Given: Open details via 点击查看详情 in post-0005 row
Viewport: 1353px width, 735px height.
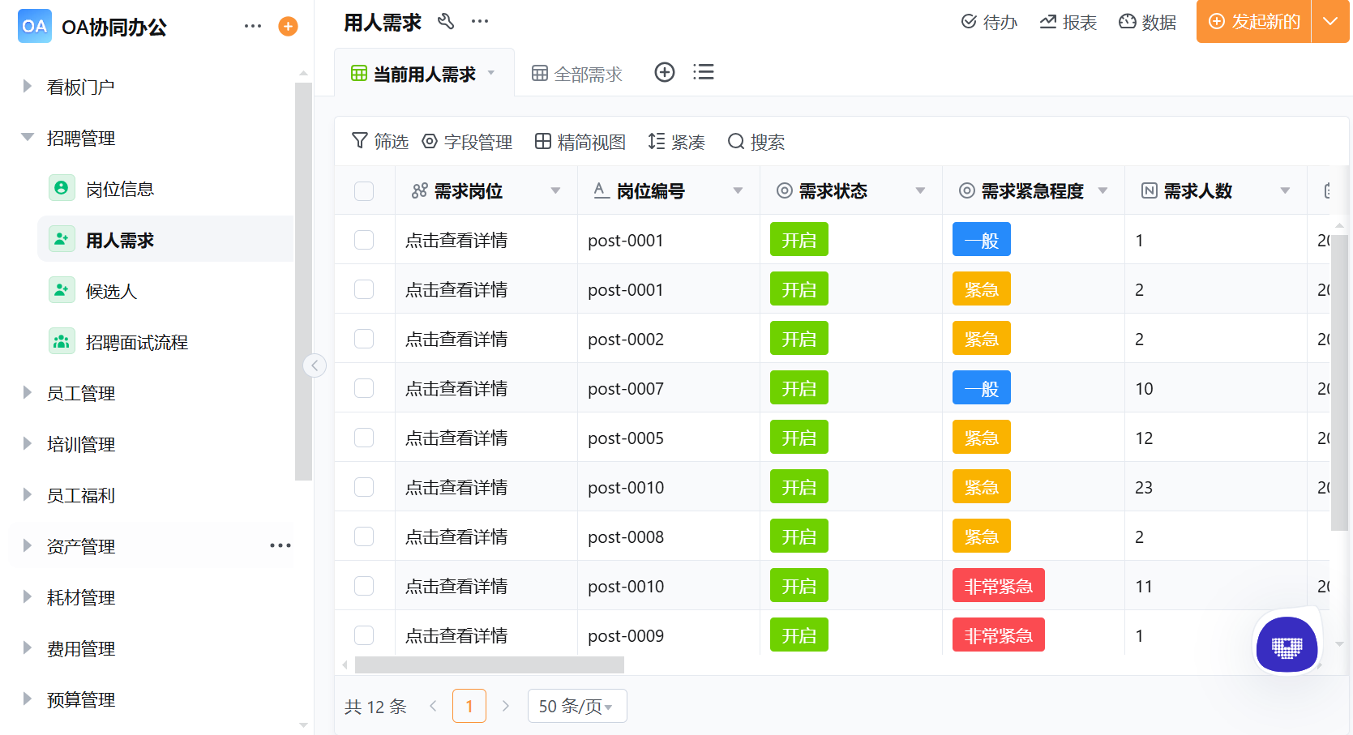Looking at the screenshot, I should tap(456, 437).
